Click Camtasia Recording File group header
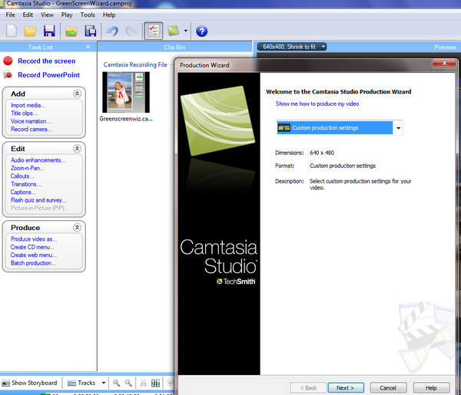 135,64
